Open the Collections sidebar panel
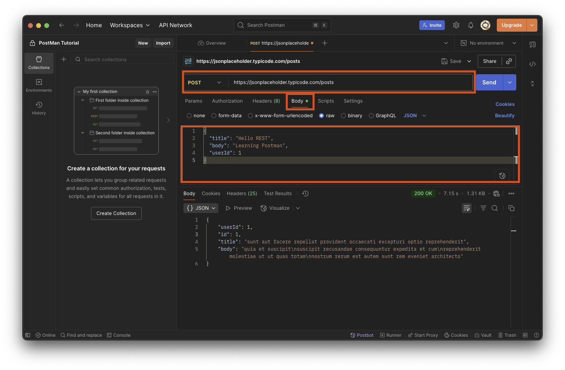The width and height of the screenshot is (565, 370). pyautogui.click(x=39, y=63)
